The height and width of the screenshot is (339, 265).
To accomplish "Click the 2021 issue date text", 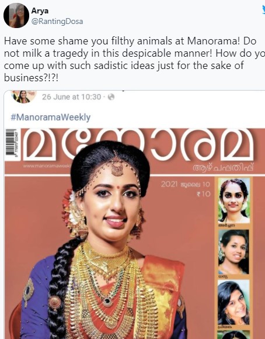I will (185, 184).
